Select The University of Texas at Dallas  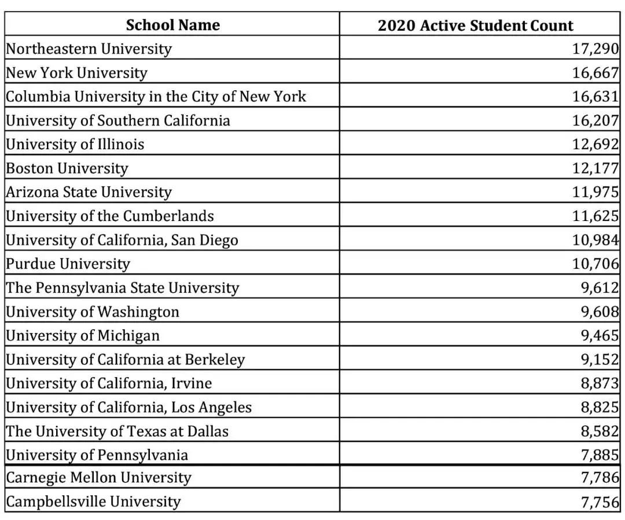point(117,431)
